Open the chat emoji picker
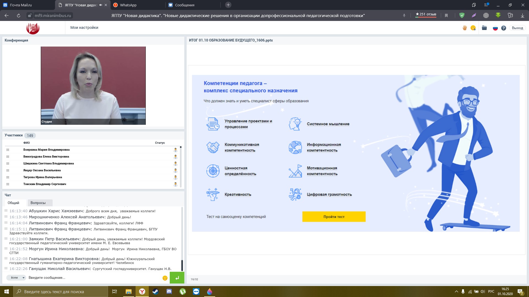This screenshot has height=297, width=529. (x=165, y=278)
